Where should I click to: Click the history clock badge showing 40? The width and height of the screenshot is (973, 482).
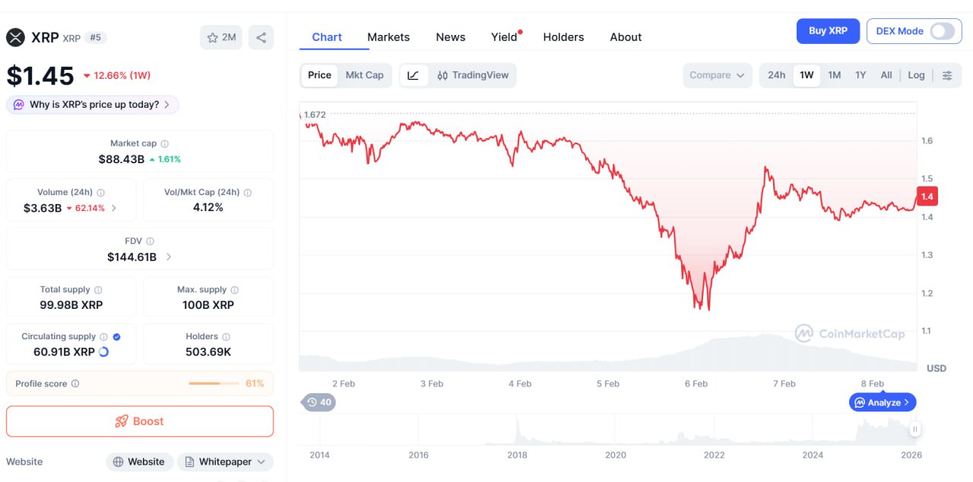tap(319, 402)
